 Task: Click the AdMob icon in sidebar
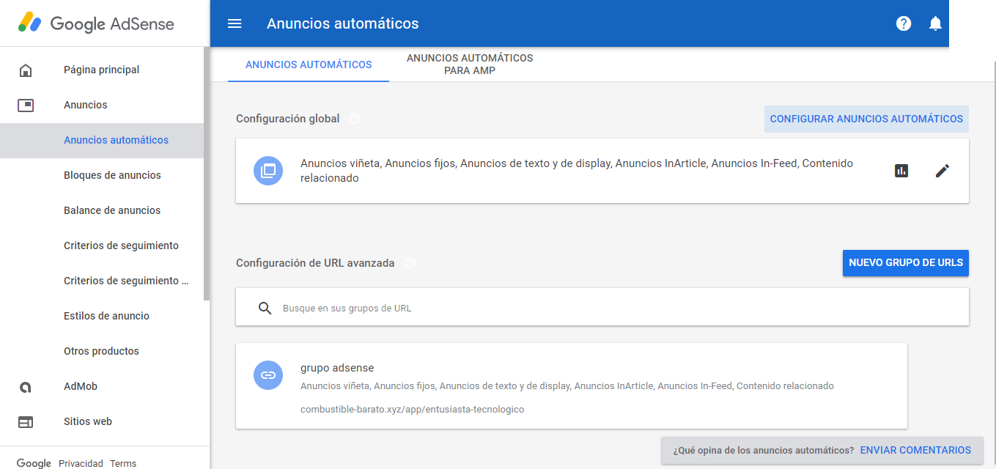tap(26, 387)
